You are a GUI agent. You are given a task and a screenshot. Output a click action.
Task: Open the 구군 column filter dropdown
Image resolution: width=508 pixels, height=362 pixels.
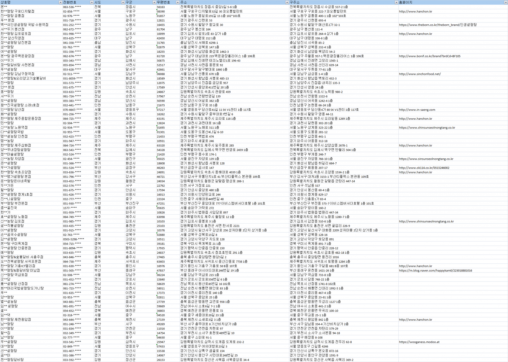154,2
